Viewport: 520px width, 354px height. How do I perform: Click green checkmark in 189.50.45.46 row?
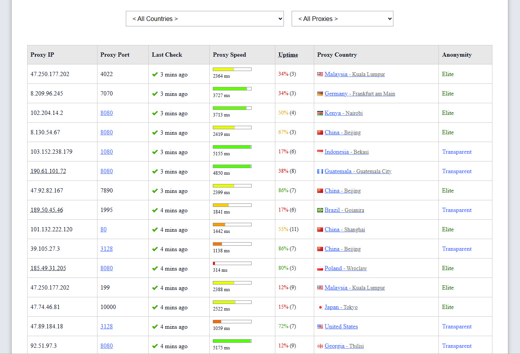(x=155, y=210)
